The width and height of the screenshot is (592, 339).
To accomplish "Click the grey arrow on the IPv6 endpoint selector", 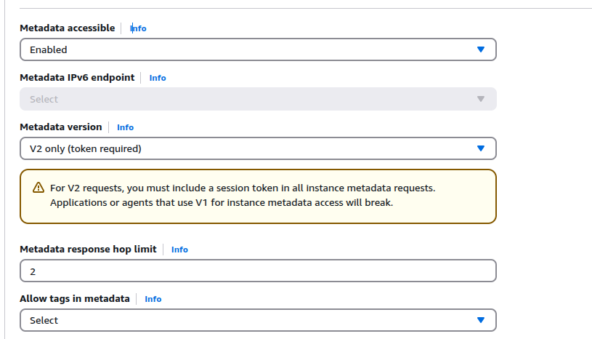I will click(x=481, y=99).
